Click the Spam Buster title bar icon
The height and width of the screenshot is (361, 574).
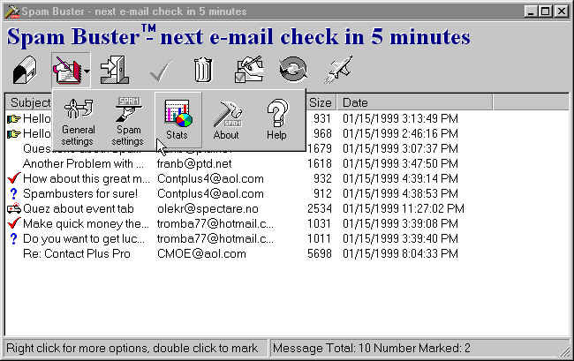click(12, 11)
